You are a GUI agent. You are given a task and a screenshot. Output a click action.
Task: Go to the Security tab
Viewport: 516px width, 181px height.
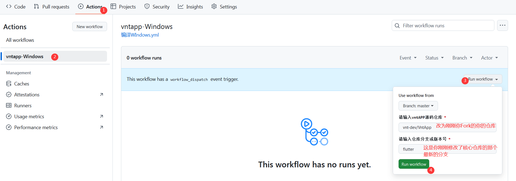(157, 7)
